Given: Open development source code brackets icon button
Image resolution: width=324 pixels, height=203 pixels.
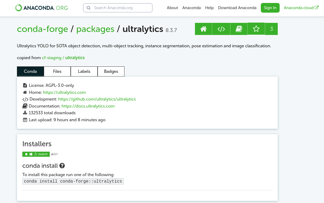Looking at the screenshot, I should click(221, 29).
